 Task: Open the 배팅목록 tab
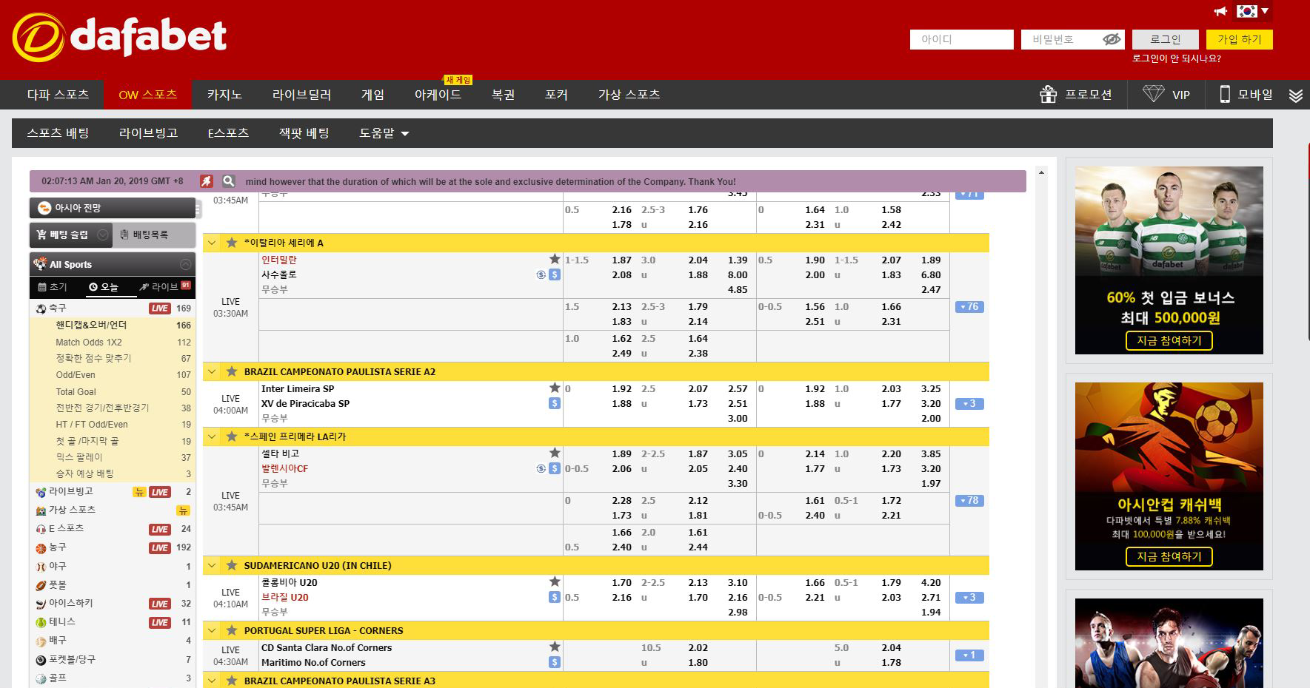click(x=154, y=235)
